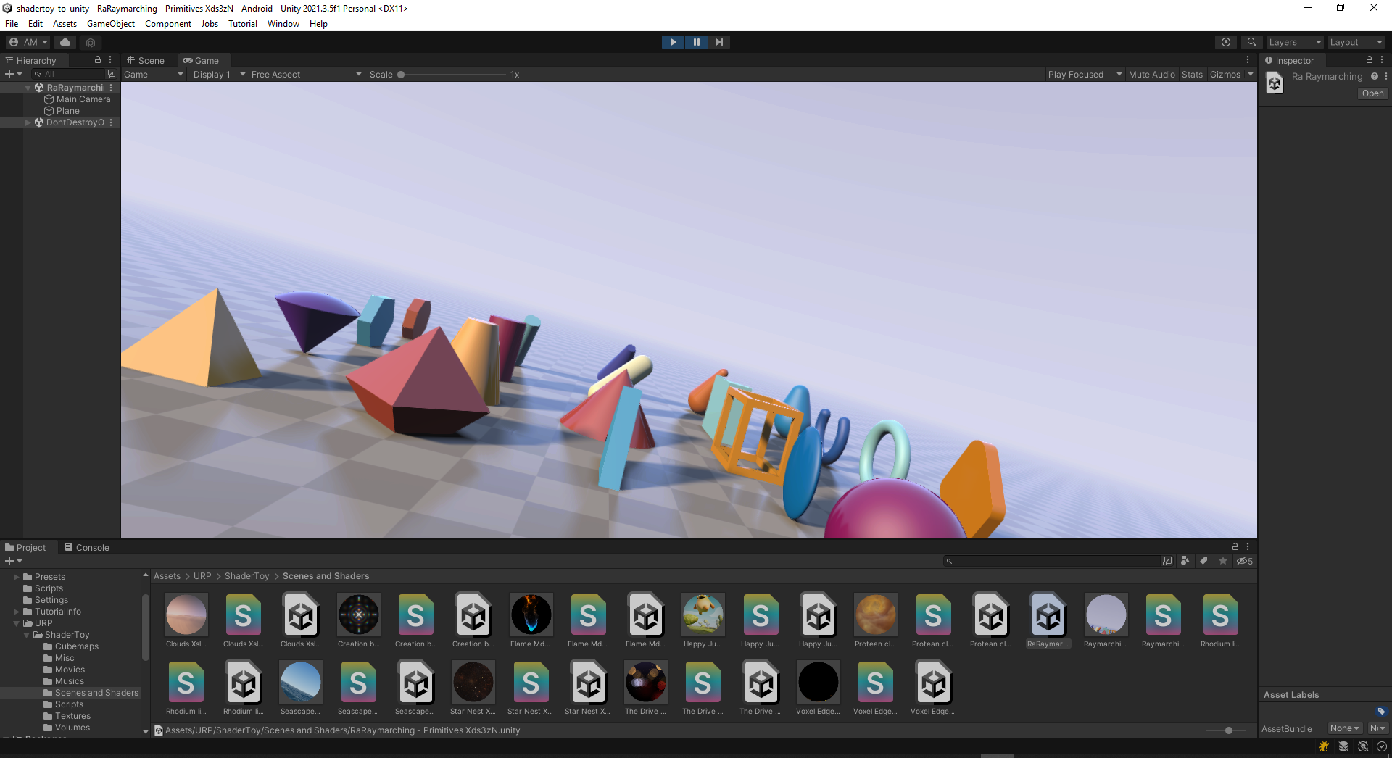Open Undo History icon in top toolbar
The width and height of the screenshot is (1392, 758).
click(x=1226, y=42)
